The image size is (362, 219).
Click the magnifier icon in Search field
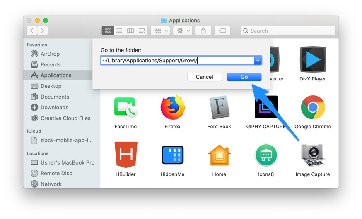click(x=246, y=31)
